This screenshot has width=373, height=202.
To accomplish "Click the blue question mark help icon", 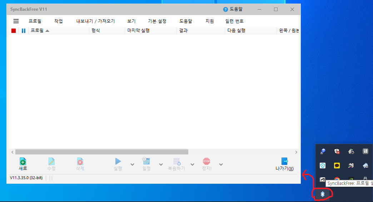I will coord(225,10).
